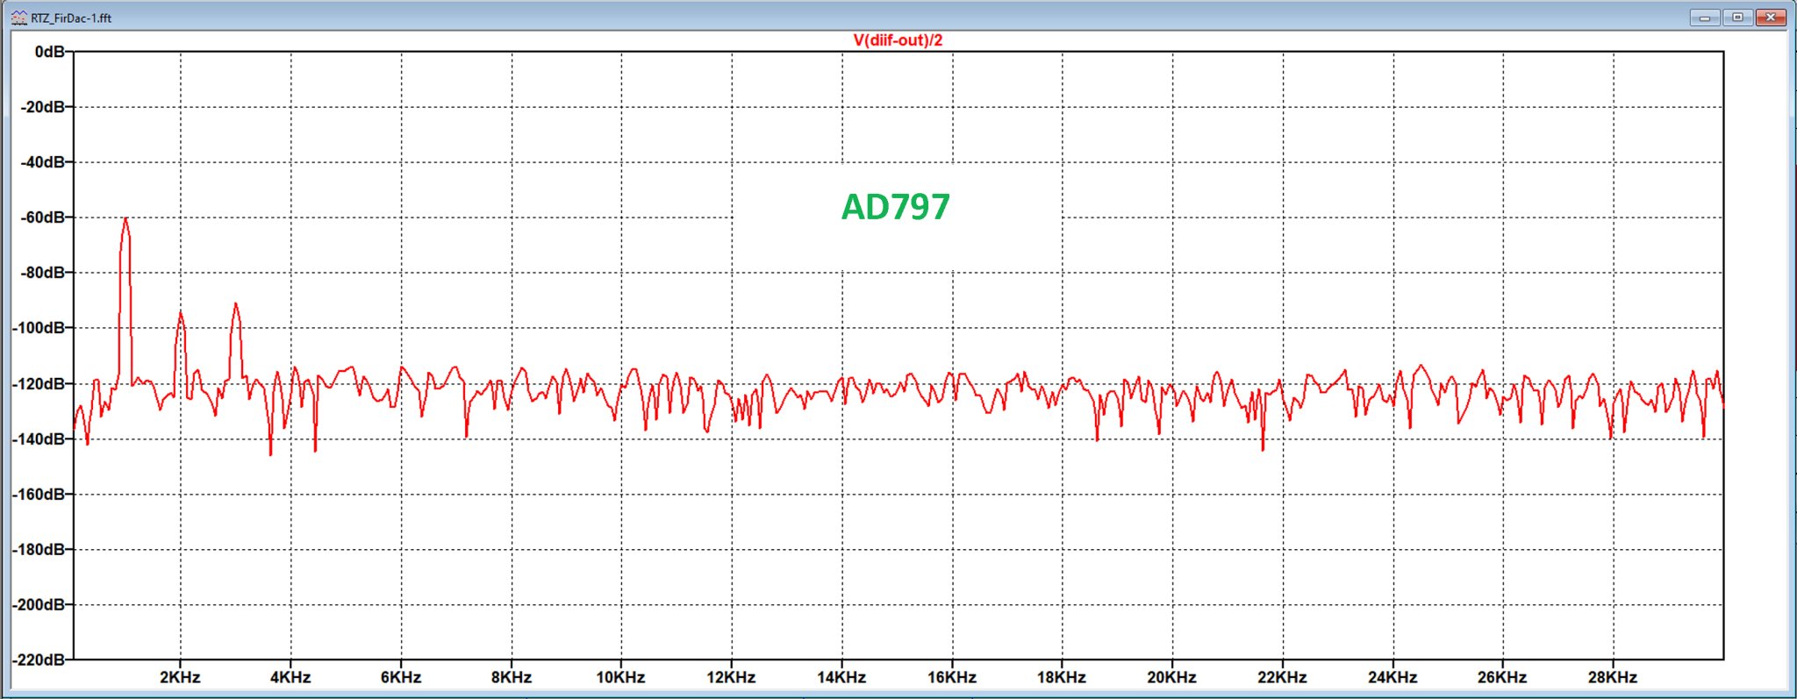Click the 6KHz horizontal axis label

point(401,677)
